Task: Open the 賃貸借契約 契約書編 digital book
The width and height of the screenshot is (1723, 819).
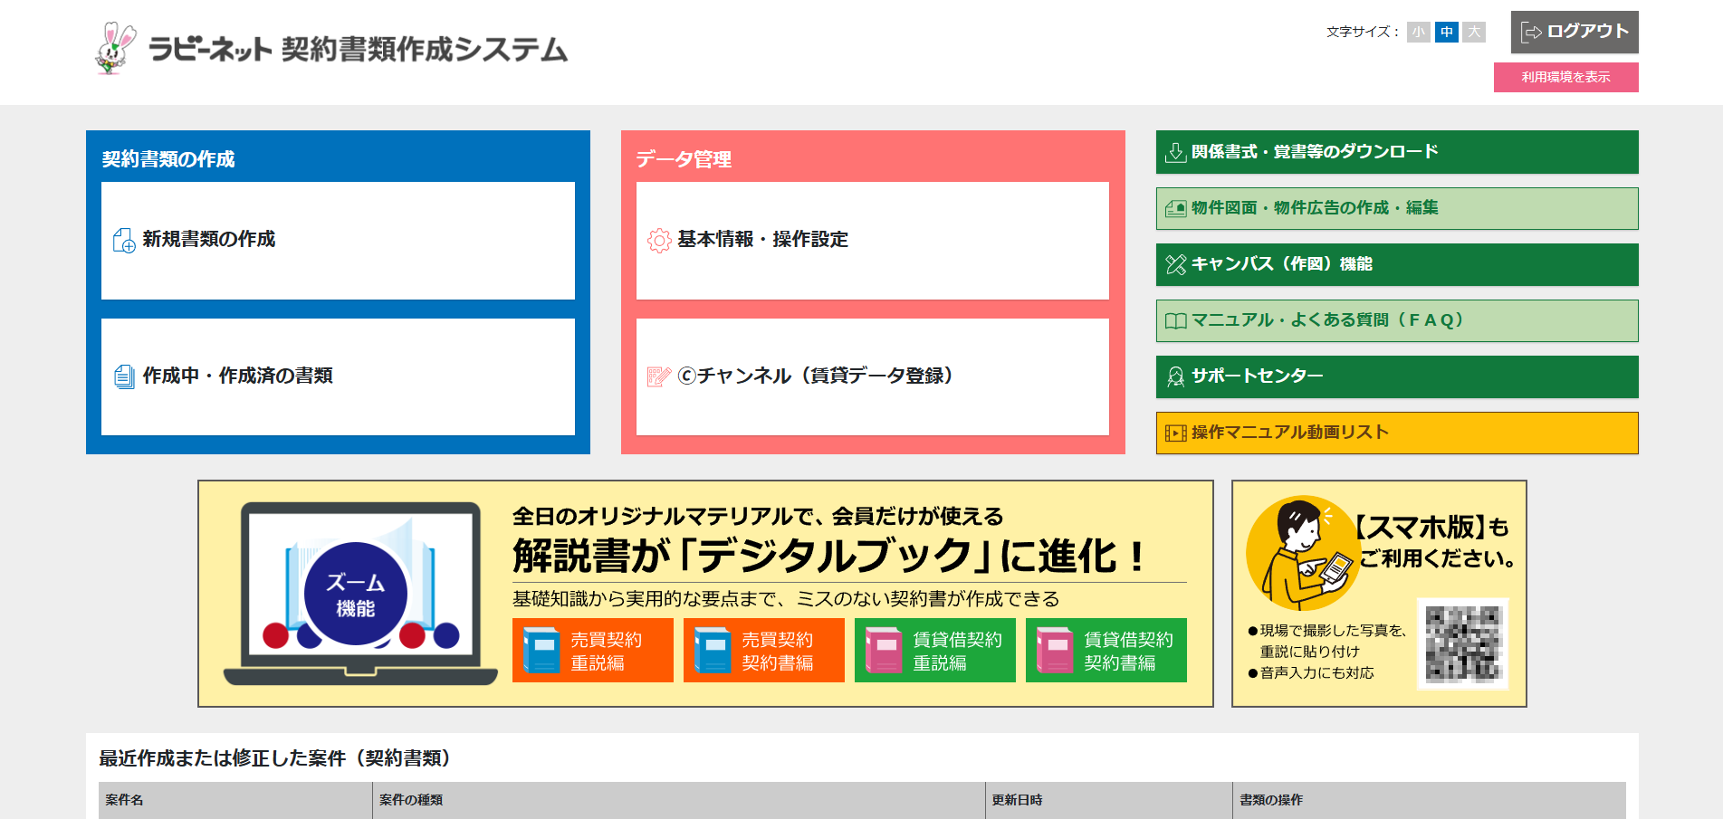Action: coord(1106,651)
